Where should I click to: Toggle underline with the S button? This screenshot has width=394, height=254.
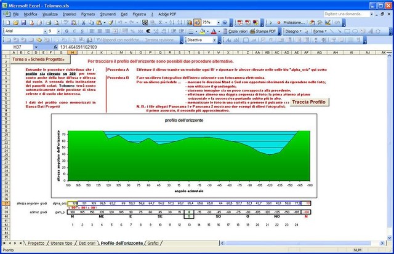click(82, 31)
